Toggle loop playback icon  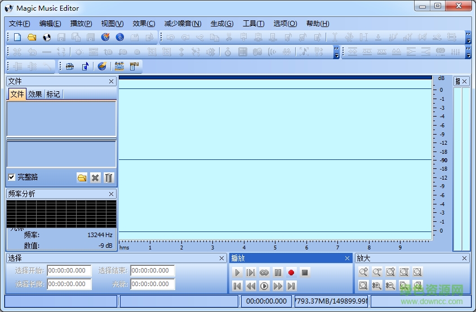(264, 273)
